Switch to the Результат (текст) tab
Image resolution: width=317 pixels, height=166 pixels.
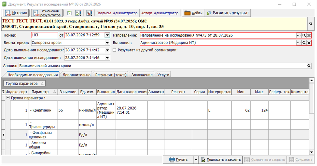[x=111, y=75]
